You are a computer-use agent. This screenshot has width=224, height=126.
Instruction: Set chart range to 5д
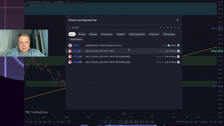[31, 122]
